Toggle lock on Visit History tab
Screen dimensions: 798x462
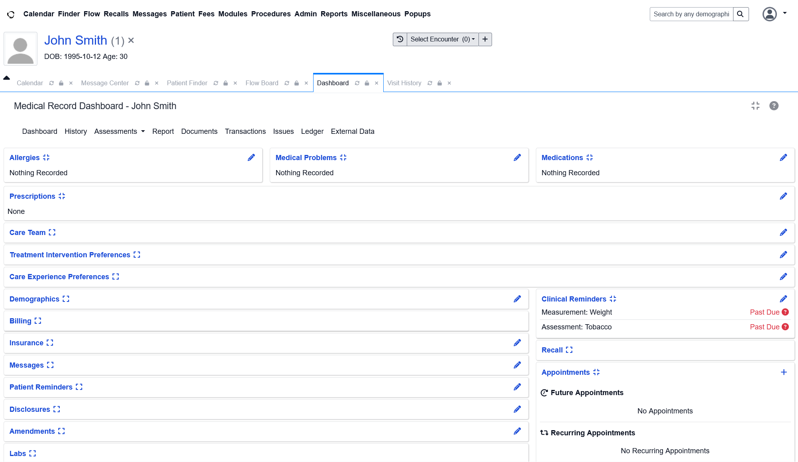[x=439, y=83]
